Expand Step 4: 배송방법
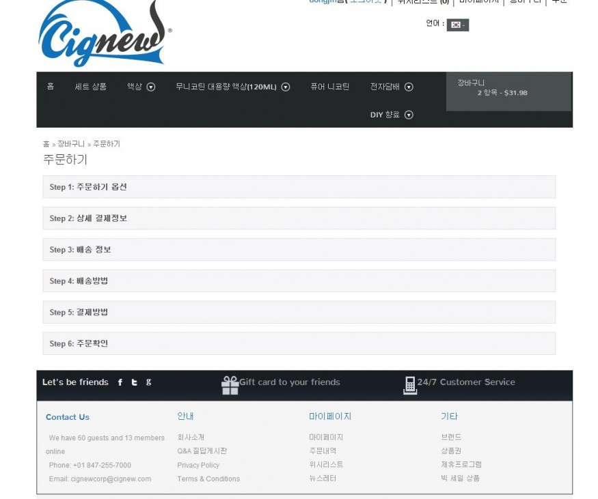The height and width of the screenshot is (499, 598). [299, 281]
